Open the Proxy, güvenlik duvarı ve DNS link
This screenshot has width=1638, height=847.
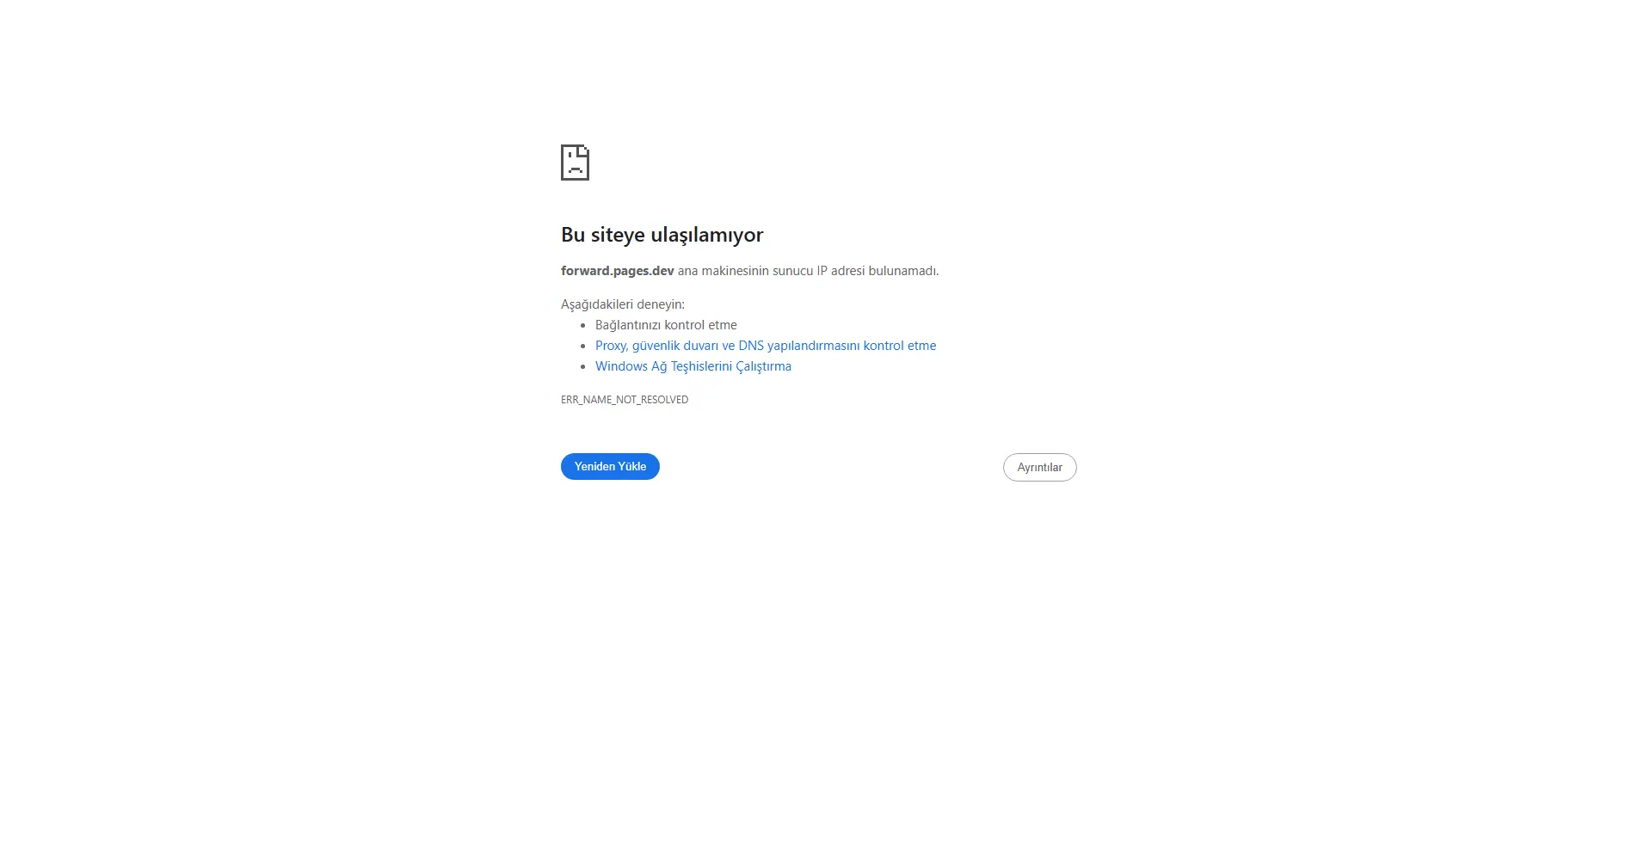(x=766, y=346)
